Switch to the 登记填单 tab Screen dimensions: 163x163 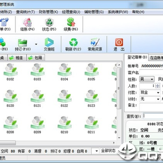tap(137, 57)
